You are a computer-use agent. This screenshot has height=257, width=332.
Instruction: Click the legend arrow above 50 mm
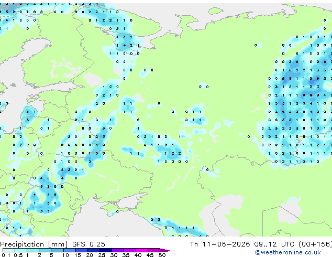click(166, 250)
